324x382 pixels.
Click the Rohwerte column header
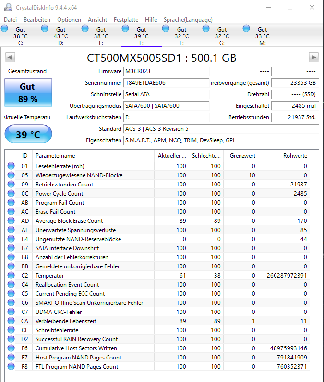pos(284,156)
